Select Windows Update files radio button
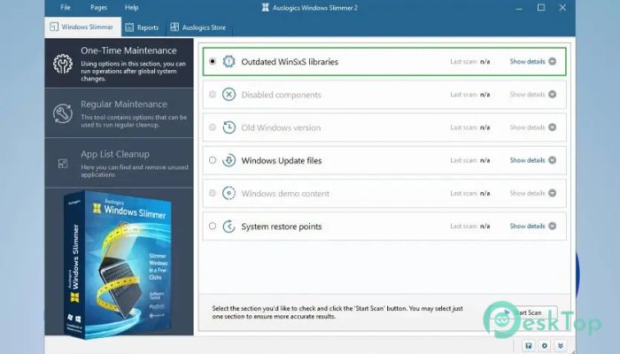The width and height of the screenshot is (620, 354). tap(213, 160)
